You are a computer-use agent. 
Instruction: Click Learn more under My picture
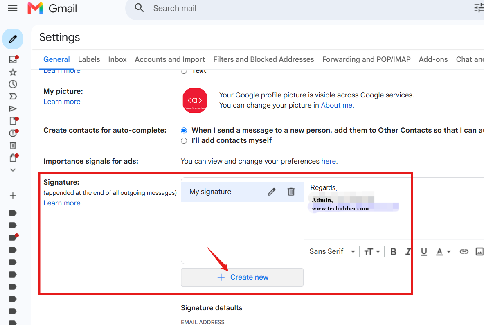click(62, 102)
